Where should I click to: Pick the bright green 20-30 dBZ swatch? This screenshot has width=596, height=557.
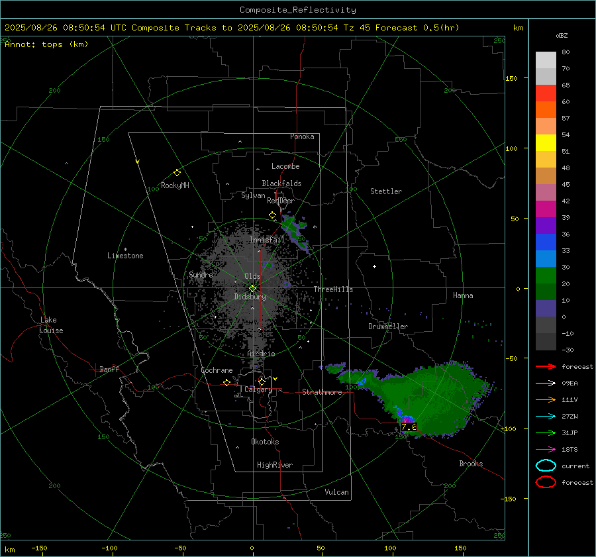point(546,276)
